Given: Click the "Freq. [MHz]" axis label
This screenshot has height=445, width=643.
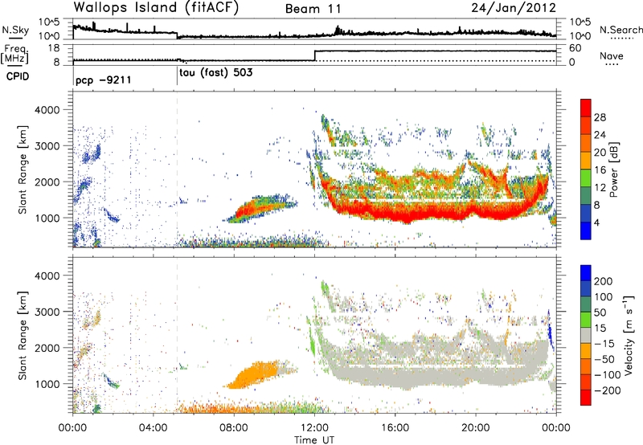Looking at the screenshot, I should pos(14,54).
